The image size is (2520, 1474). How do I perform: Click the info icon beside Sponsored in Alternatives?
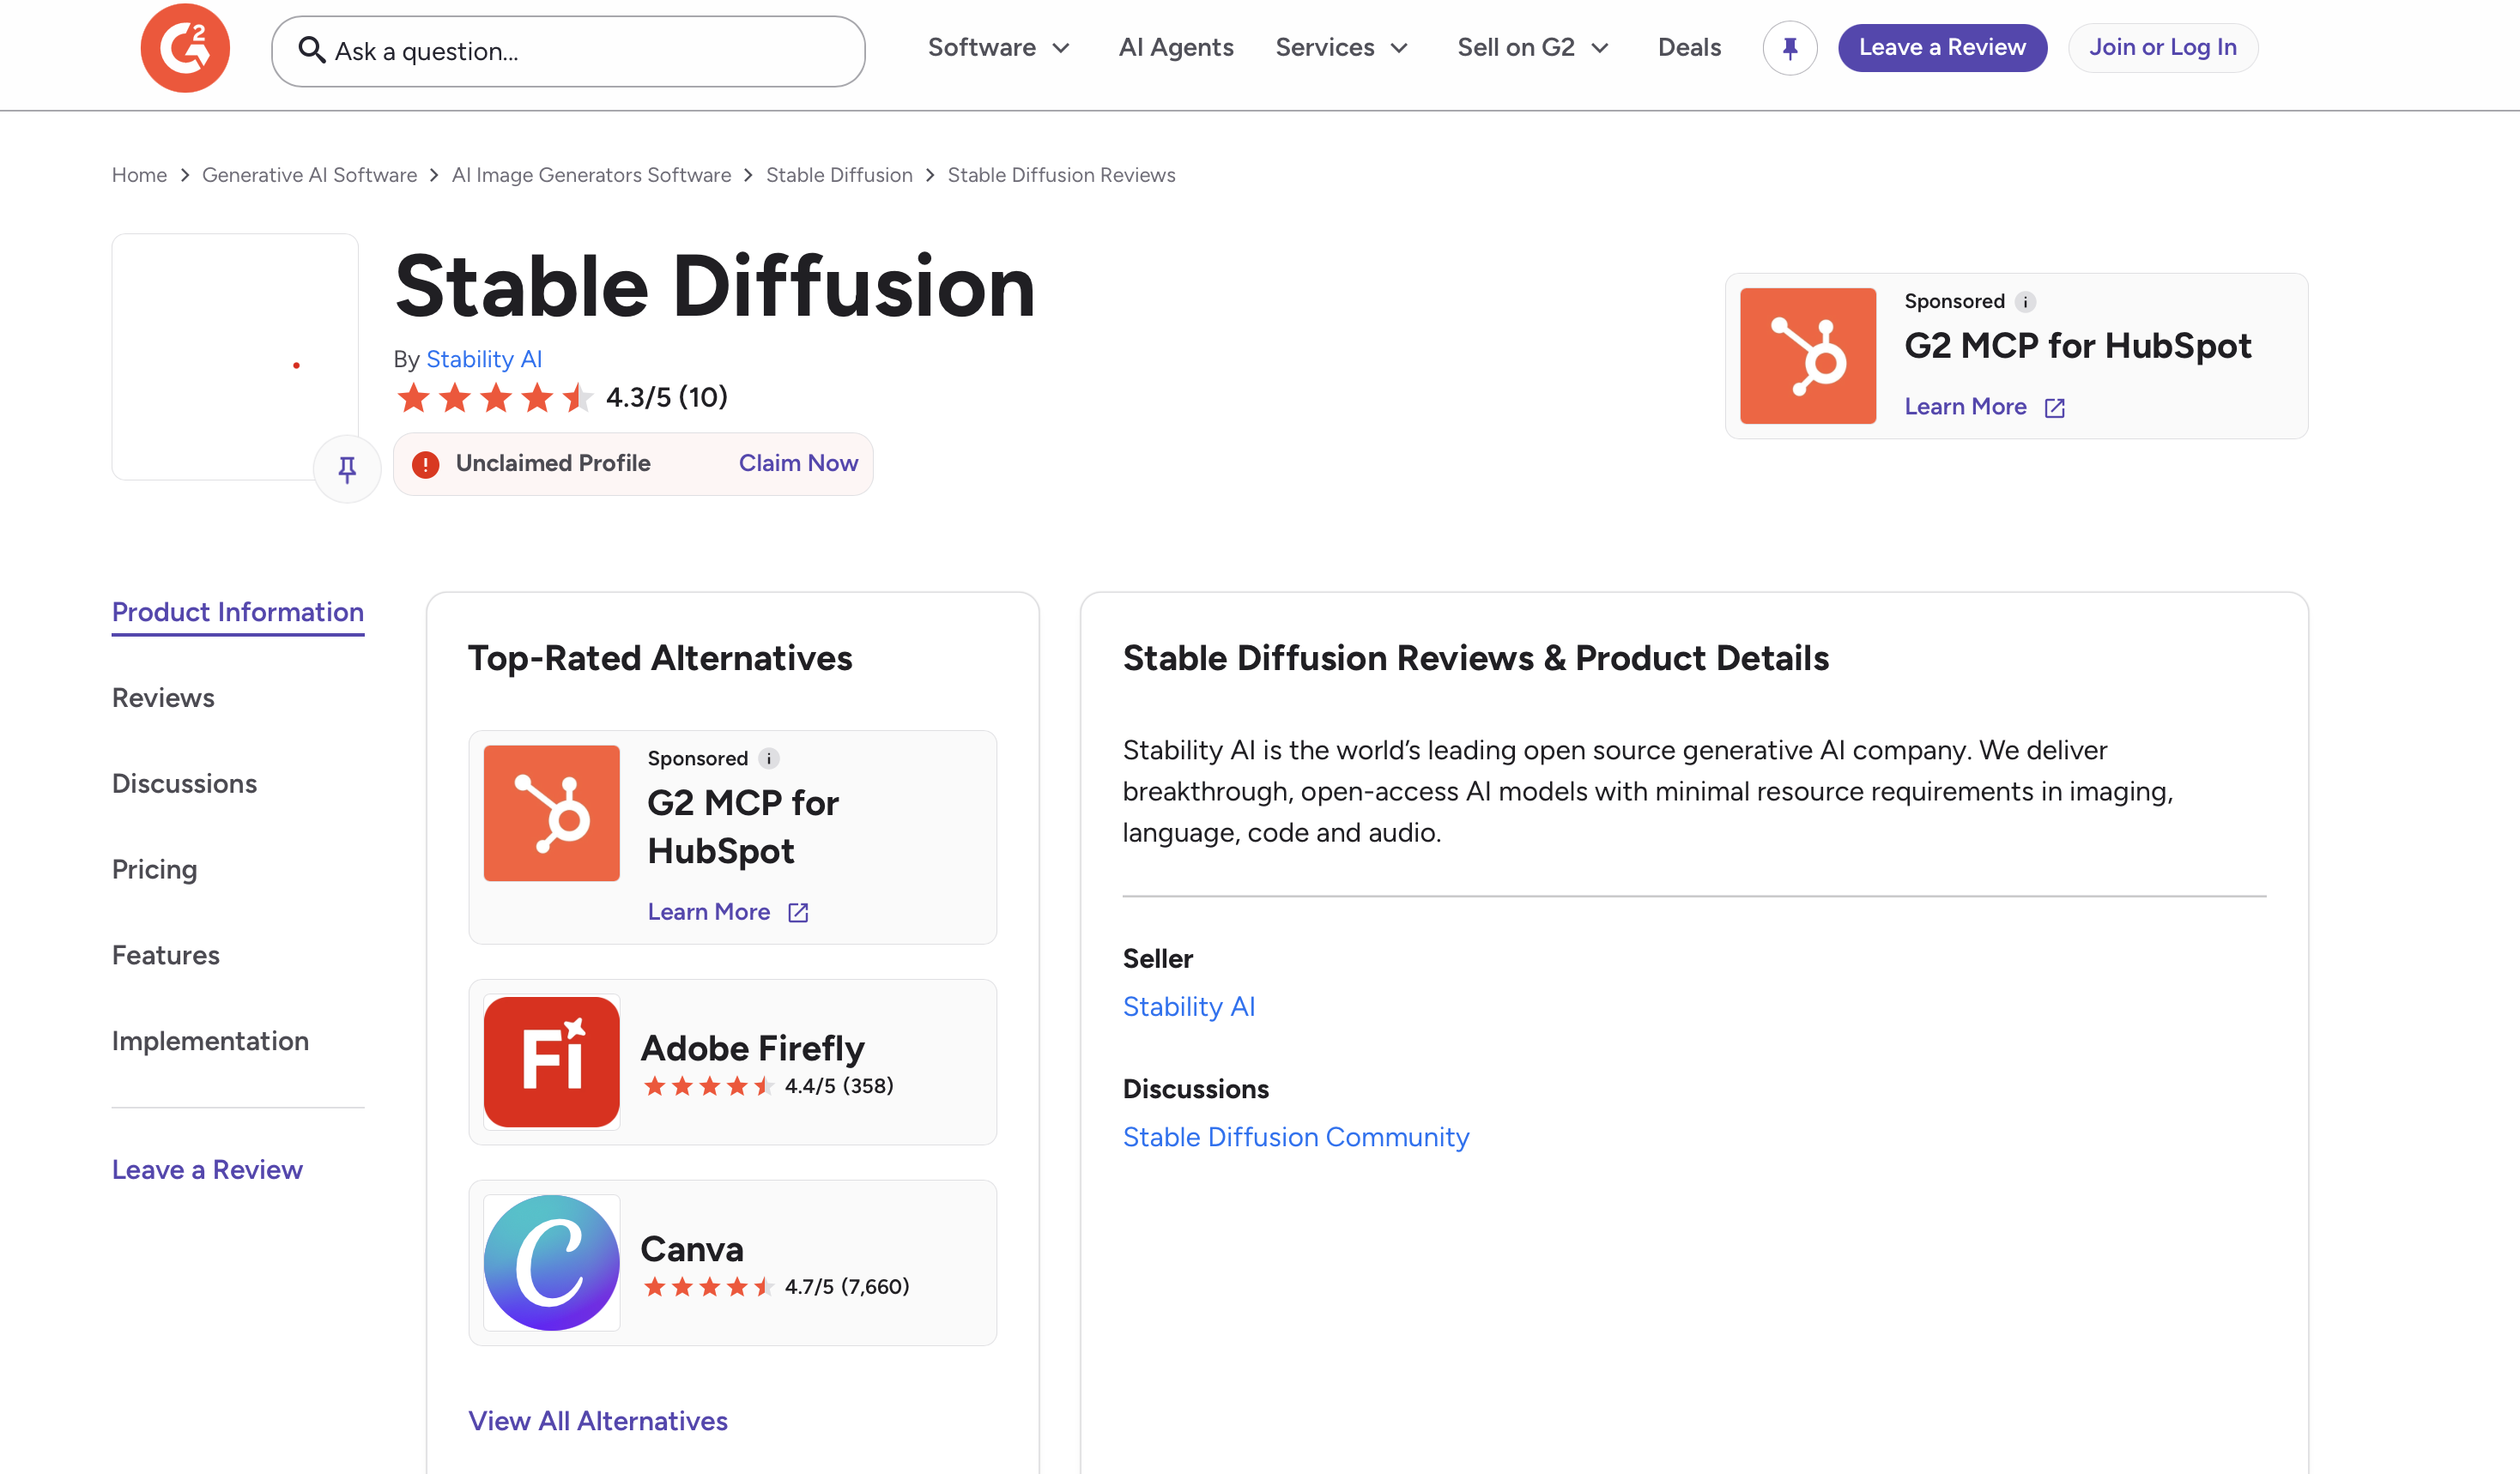769,758
